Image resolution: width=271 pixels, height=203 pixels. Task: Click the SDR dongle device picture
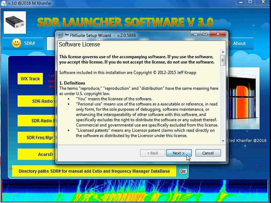15,23
